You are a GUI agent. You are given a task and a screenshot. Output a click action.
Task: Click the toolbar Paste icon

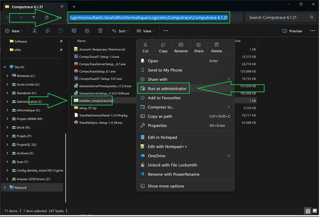tap(61, 31)
